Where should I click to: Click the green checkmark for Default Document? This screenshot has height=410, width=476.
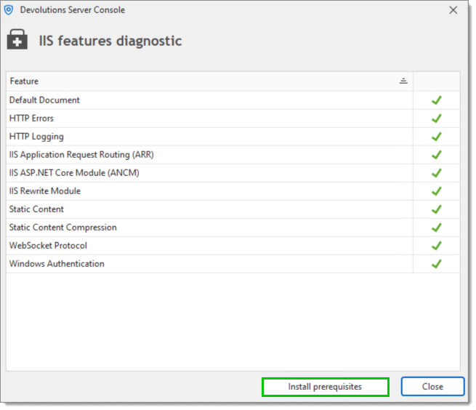tap(437, 100)
